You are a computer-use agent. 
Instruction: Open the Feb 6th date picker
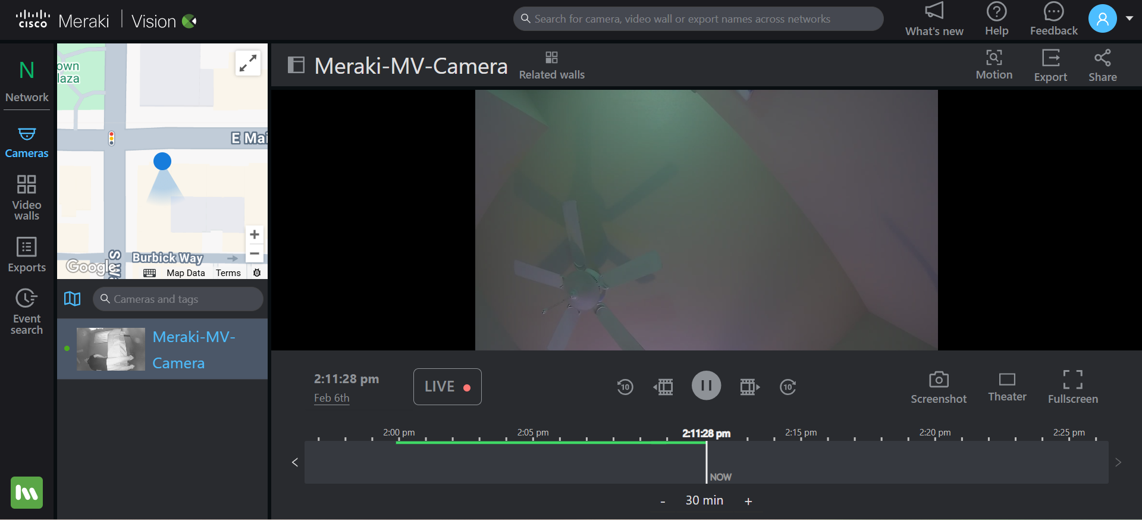331,398
